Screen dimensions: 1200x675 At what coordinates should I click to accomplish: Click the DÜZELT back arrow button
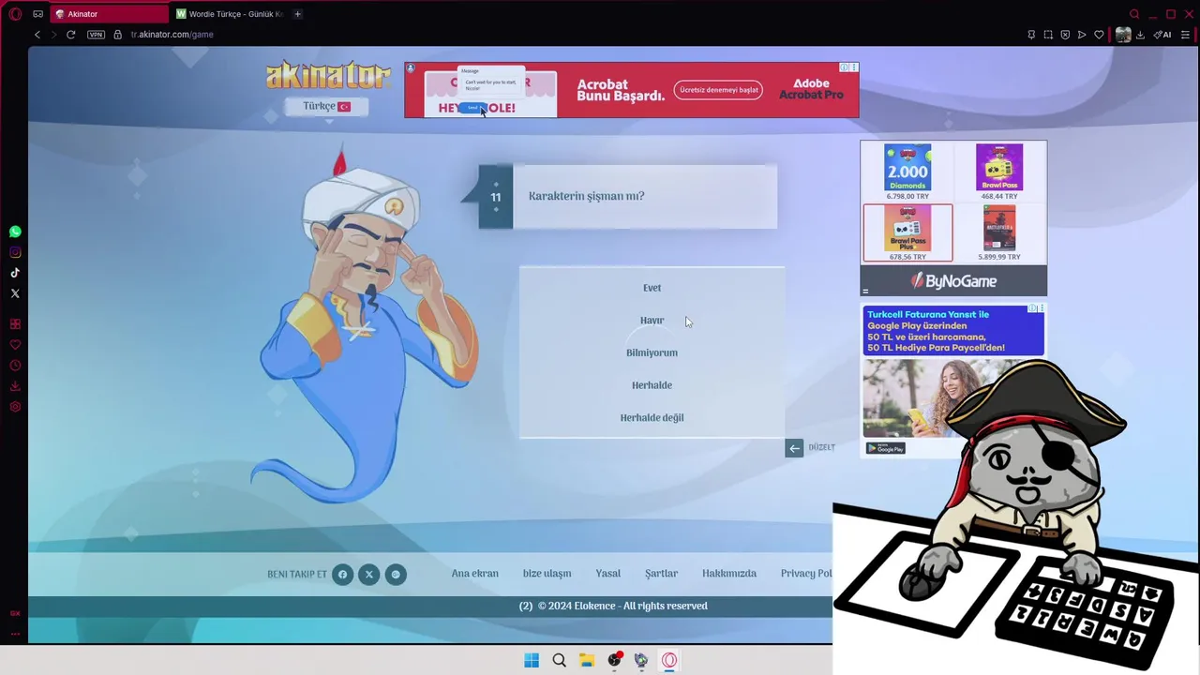(794, 448)
